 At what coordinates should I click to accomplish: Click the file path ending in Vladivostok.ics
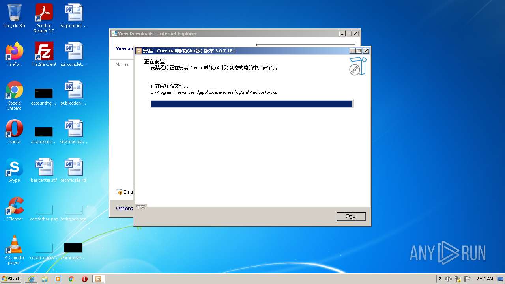pyautogui.click(x=214, y=92)
